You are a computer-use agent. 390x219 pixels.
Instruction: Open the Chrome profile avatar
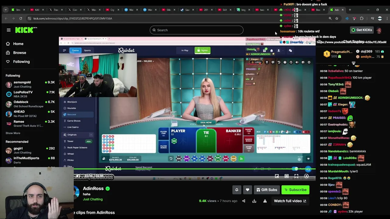click(x=380, y=19)
